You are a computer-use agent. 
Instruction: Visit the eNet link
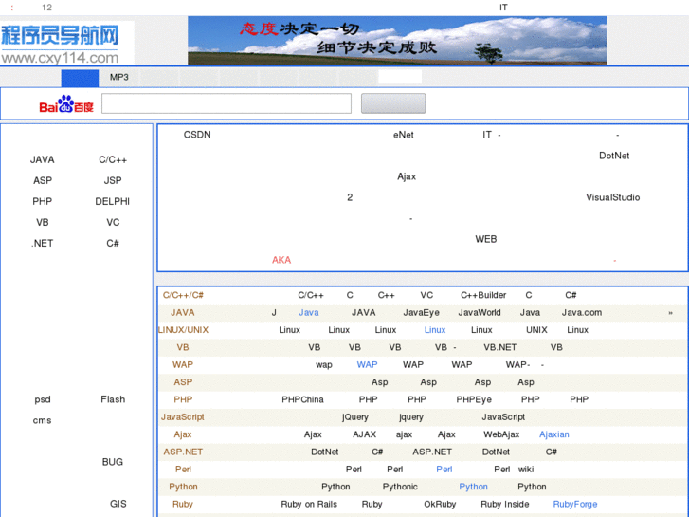[404, 135]
